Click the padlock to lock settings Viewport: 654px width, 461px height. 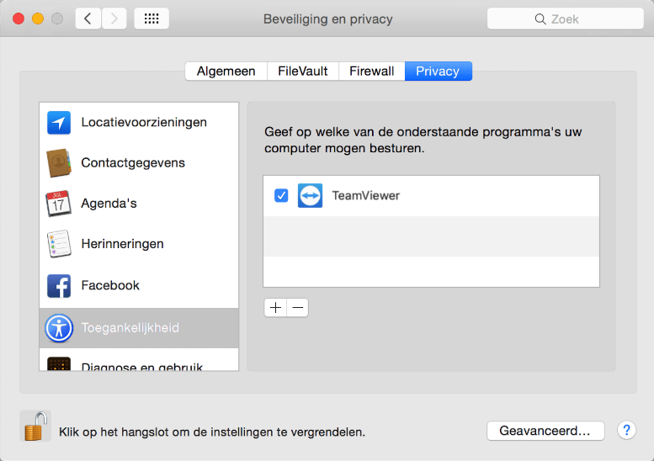click(x=35, y=427)
